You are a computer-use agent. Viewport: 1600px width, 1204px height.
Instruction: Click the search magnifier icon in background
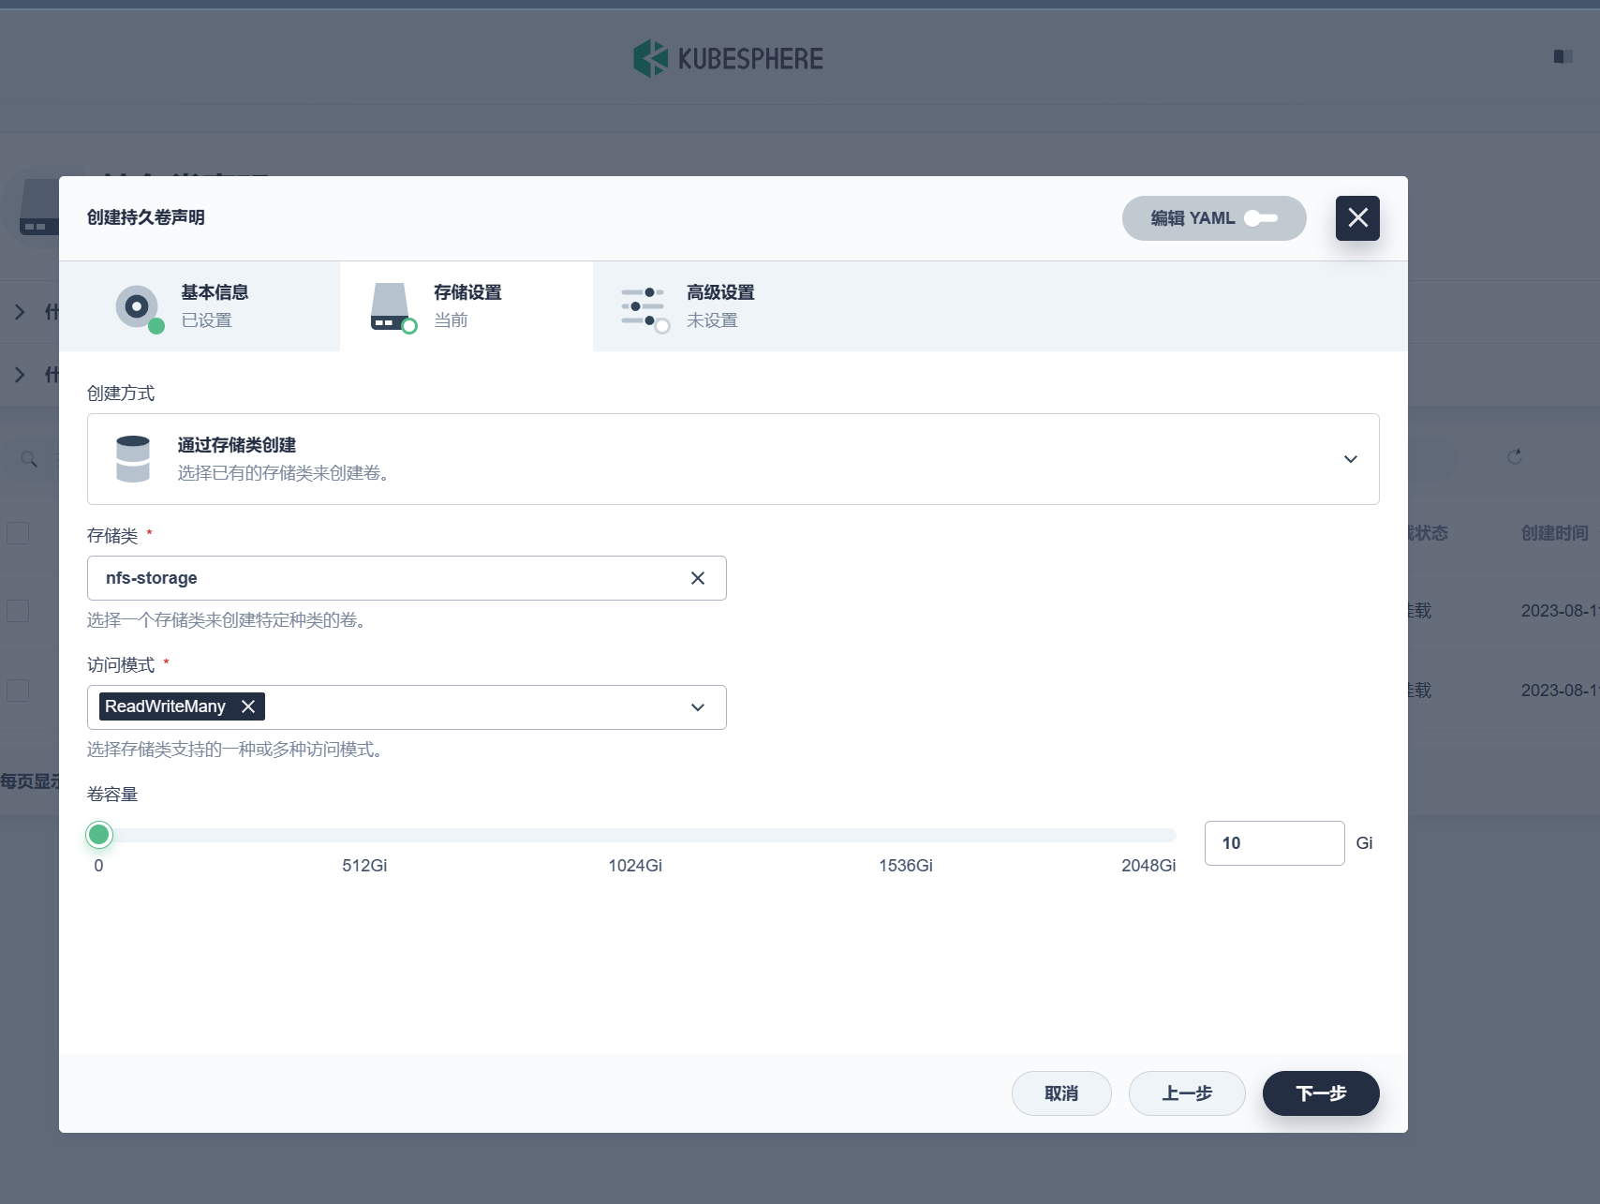point(29,459)
